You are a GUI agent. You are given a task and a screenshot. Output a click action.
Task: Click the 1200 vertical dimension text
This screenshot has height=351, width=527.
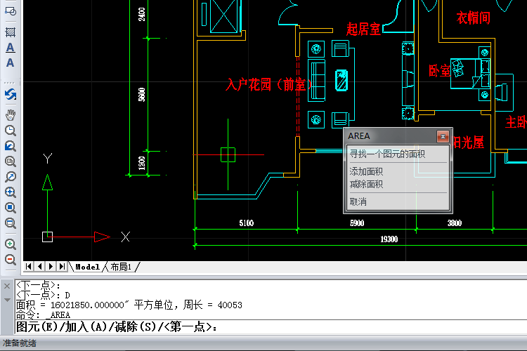[x=142, y=164]
